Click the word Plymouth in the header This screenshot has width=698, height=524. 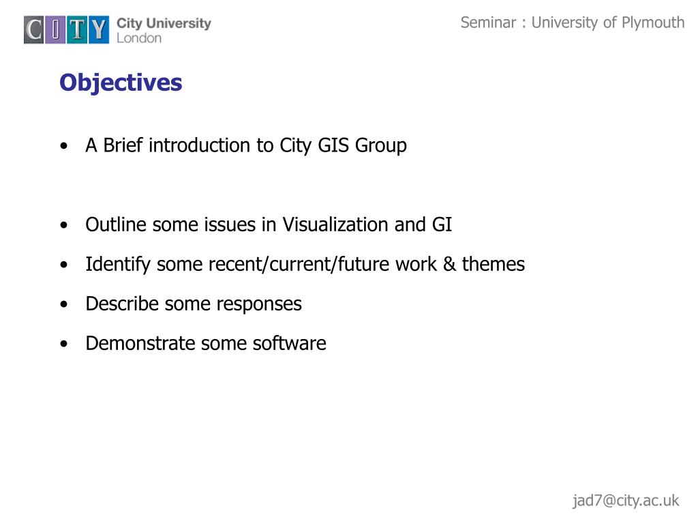coord(653,23)
